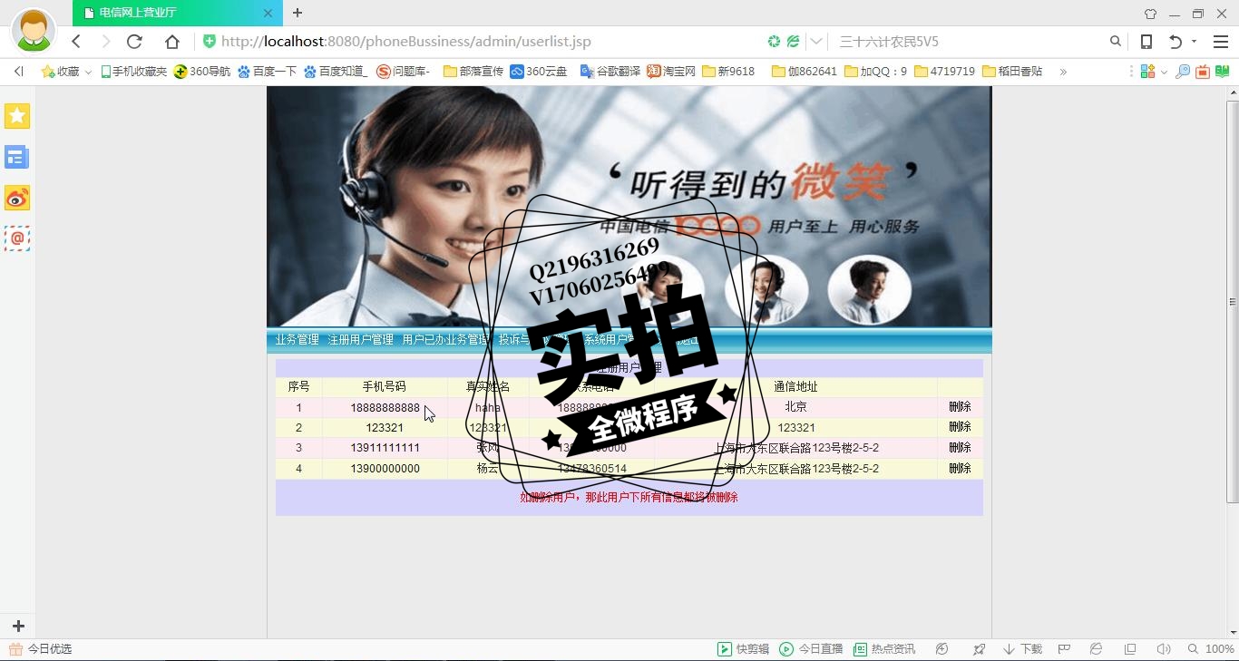Select the phone number 13900000000

point(385,469)
